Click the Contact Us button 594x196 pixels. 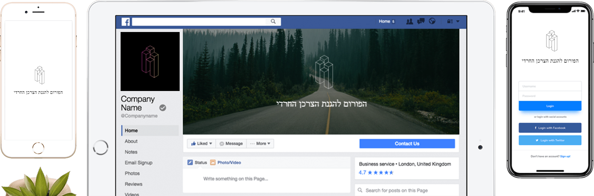pyautogui.click(x=407, y=143)
